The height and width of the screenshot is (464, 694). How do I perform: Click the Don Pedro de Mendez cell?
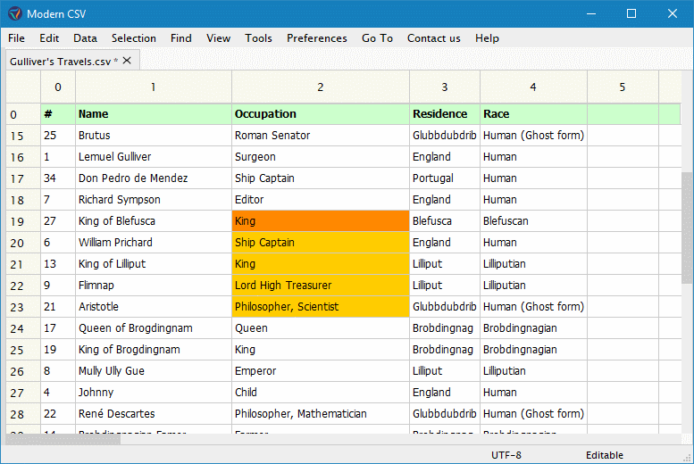(154, 178)
